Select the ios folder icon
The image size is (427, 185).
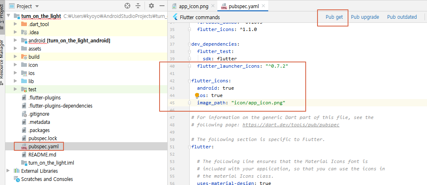pos(24,73)
